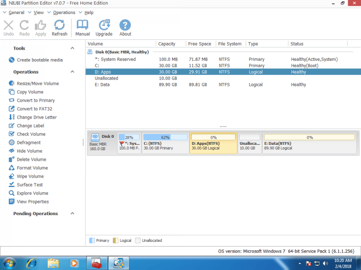
Task: Click the toolbox taskbar icon
Action: [97, 263]
